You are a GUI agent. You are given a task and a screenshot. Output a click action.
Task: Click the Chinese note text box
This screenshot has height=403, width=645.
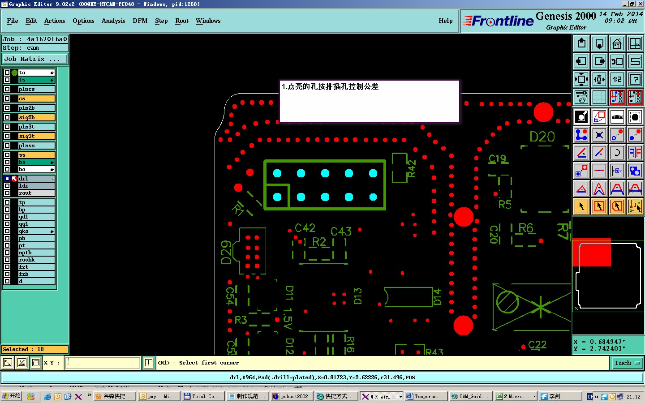pyautogui.click(x=370, y=101)
